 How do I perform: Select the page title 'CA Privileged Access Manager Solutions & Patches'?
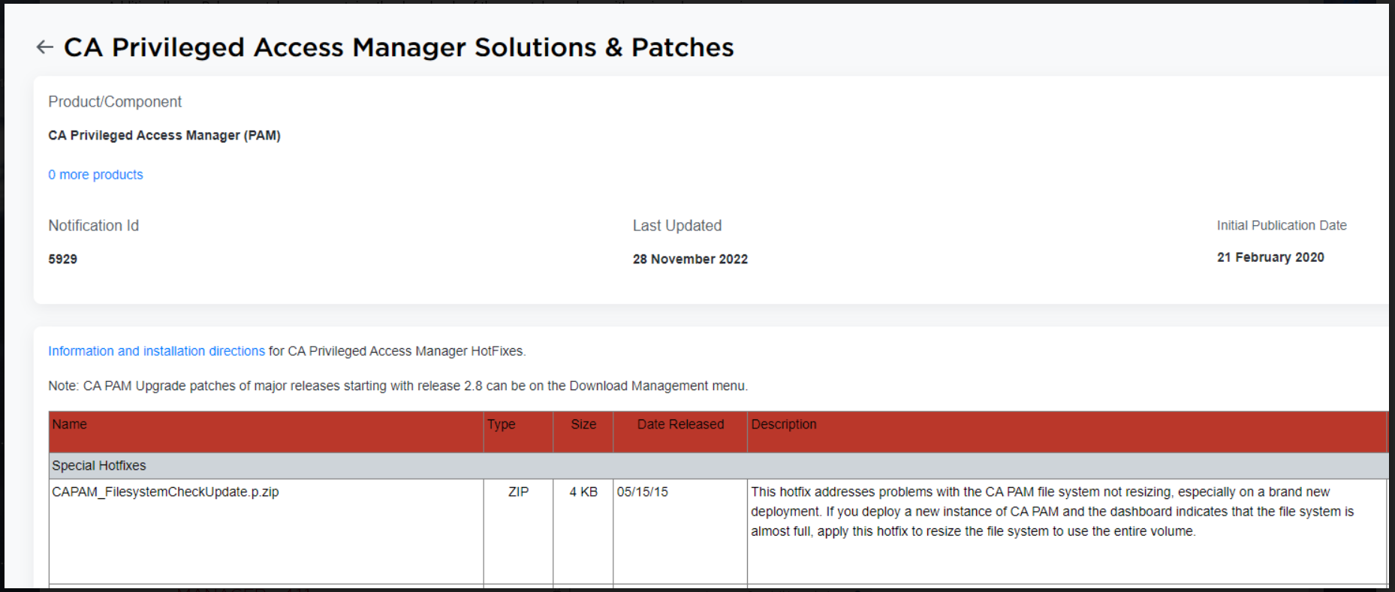[399, 47]
